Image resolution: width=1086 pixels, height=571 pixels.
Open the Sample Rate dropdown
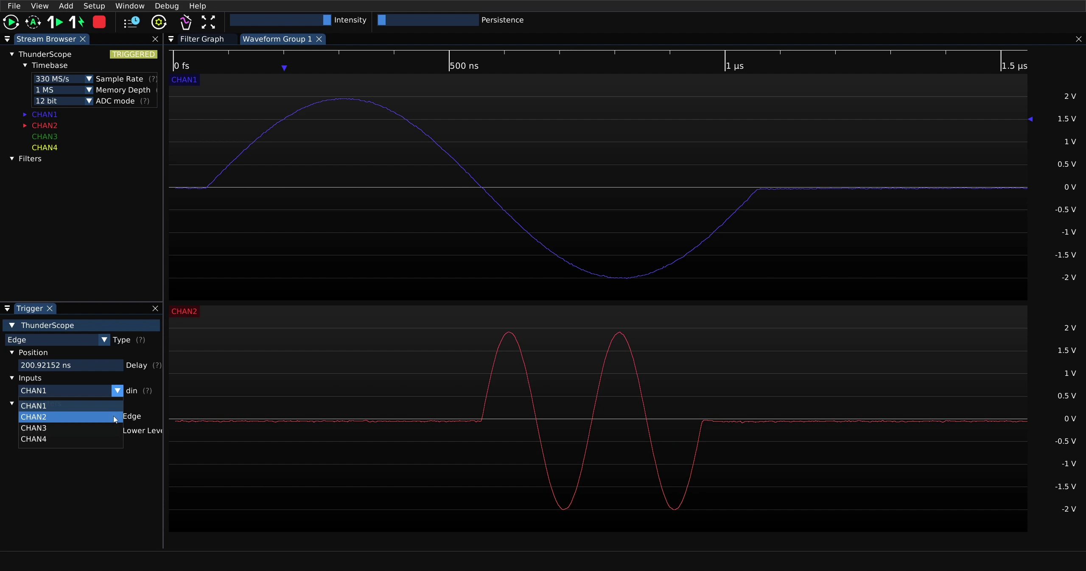(63, 79)
